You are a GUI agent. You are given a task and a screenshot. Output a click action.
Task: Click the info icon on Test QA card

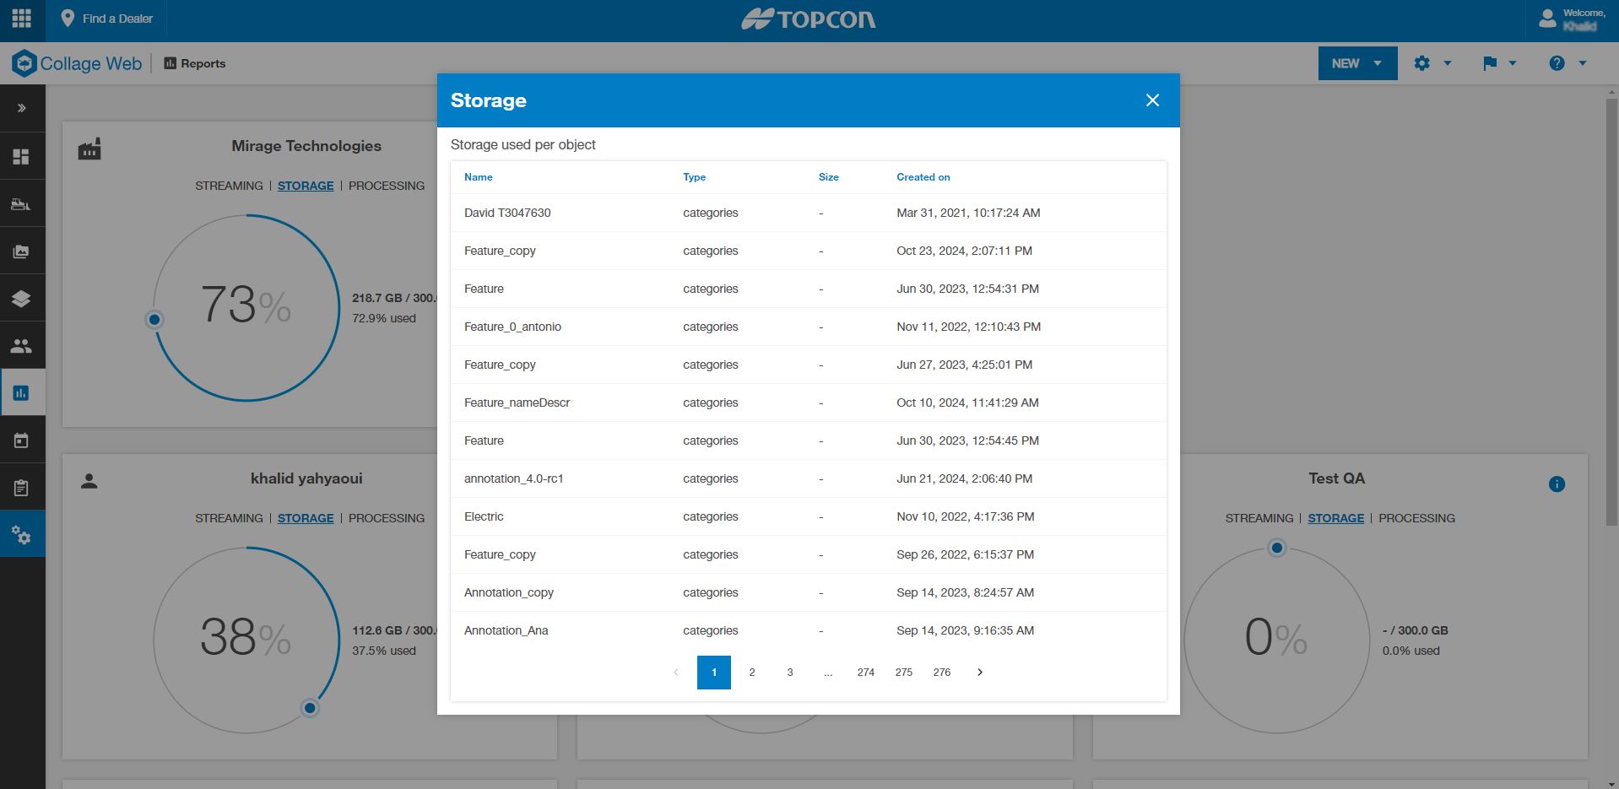pos(1557,484)
